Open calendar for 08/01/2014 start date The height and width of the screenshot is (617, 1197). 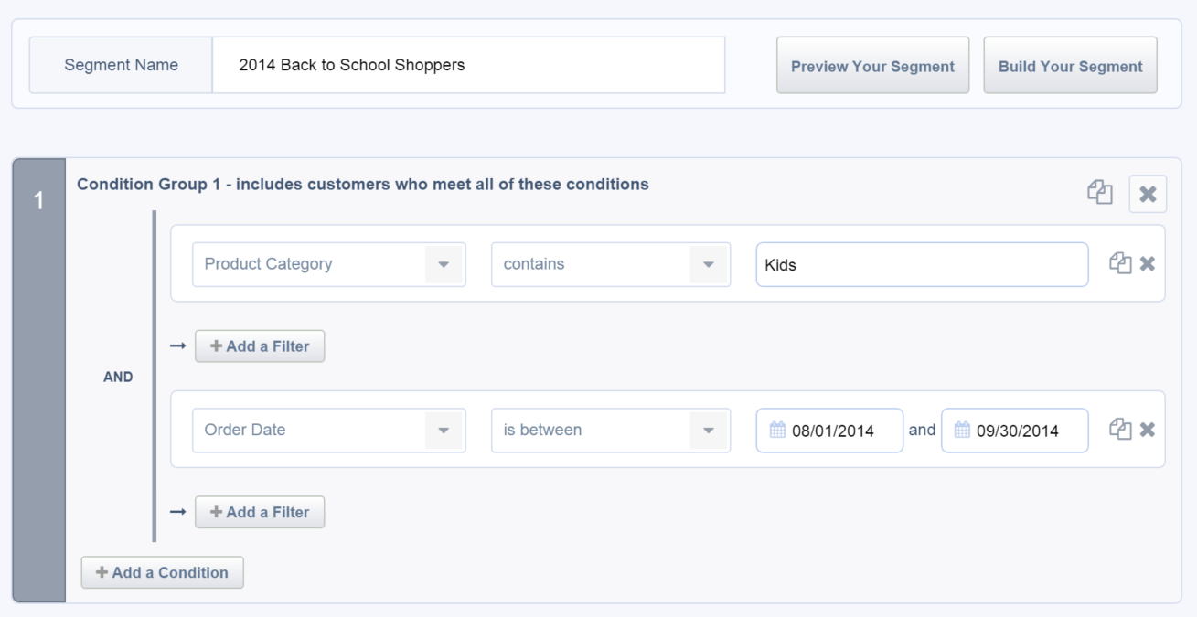click(778, 430)
